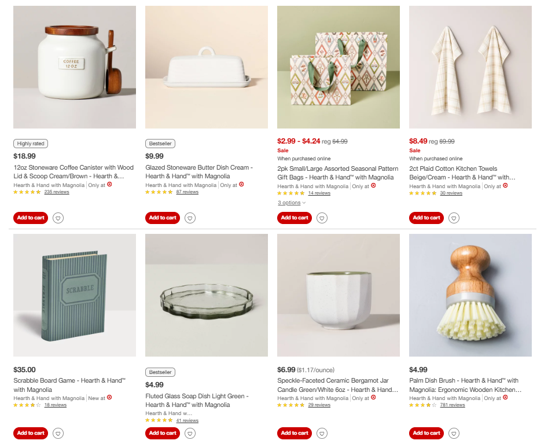Open the Glazed Stoneware Butter Dish Cream title

coord(199,172)
